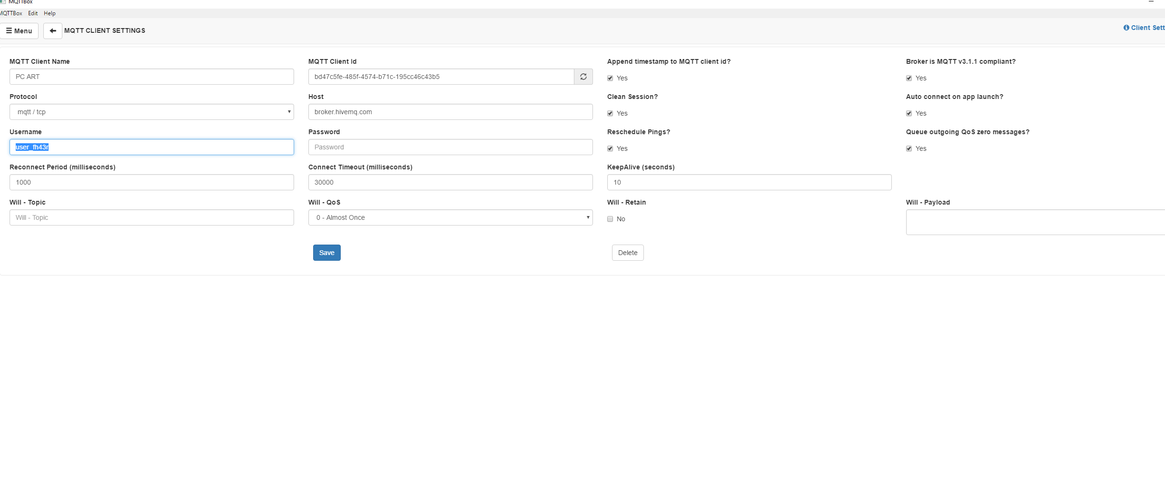Open the hamburger Menu button
Viewport: 1165px width, 502px height.
pos(19,31)
